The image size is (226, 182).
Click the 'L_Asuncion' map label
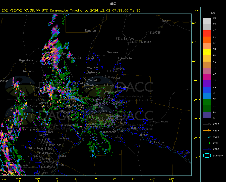126,58
